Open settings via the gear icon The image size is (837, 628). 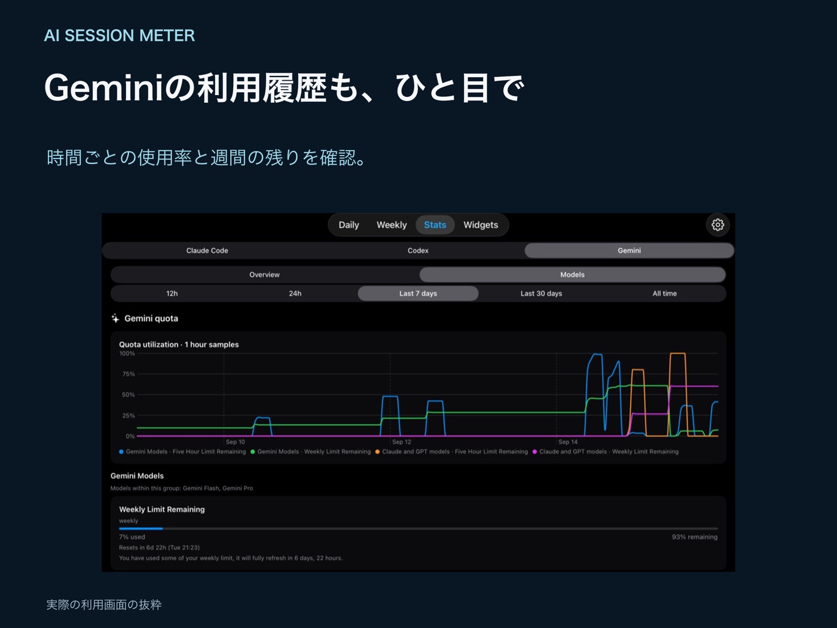(717, 225)
